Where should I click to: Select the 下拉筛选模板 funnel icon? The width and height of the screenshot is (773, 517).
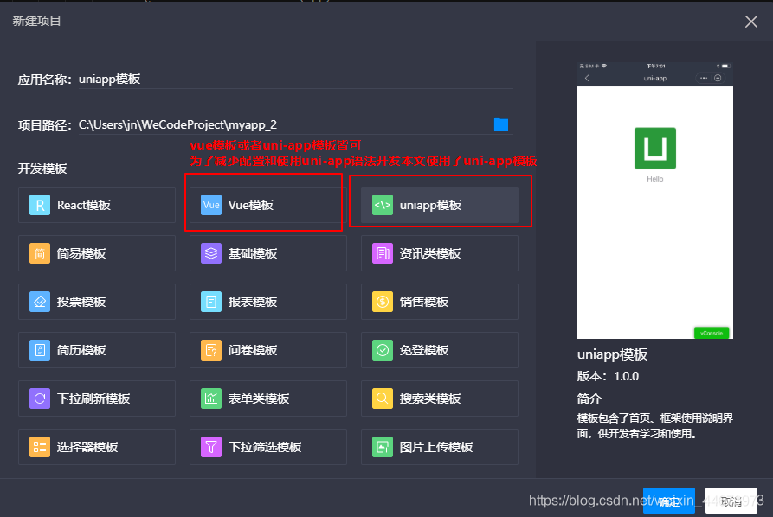[x=211, y=447]
